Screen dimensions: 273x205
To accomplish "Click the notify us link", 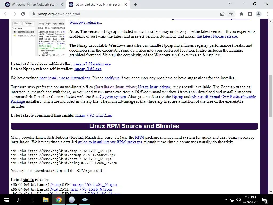I will click(112, 78).
